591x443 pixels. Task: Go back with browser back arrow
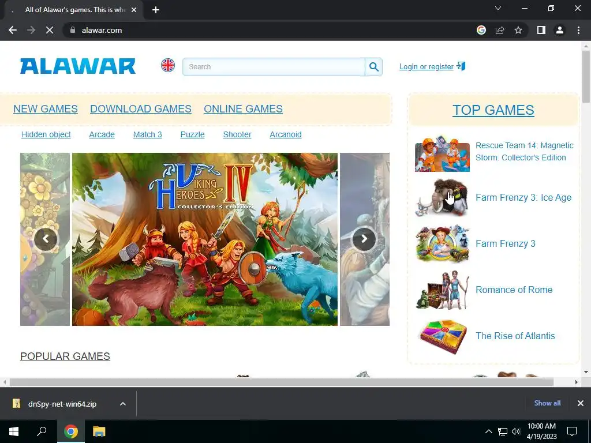(x=13, y=30)
